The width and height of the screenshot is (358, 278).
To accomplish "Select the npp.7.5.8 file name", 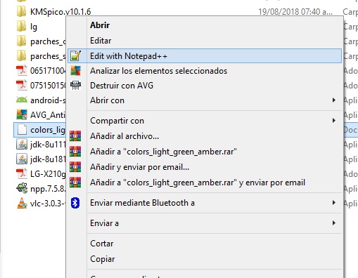I will tap(48, 189).
